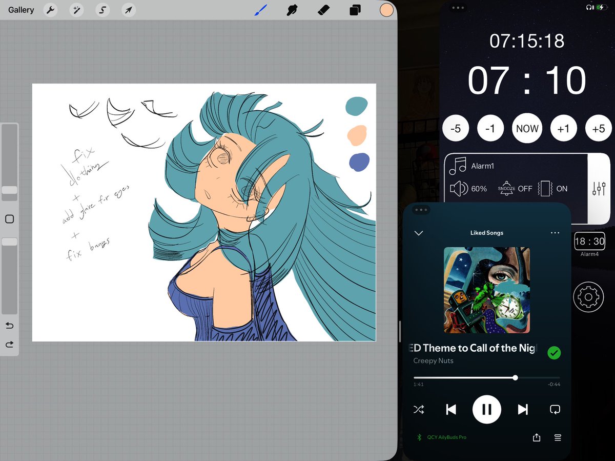The height and width of the screenshot is (461, 615).
Task: Collapse the music player with chevron
Action: [419, 233]
